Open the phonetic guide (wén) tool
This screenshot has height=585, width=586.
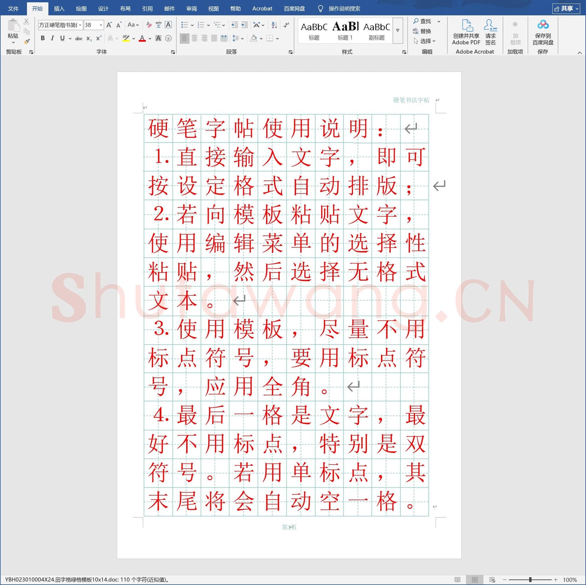click(x=159, y=25)
